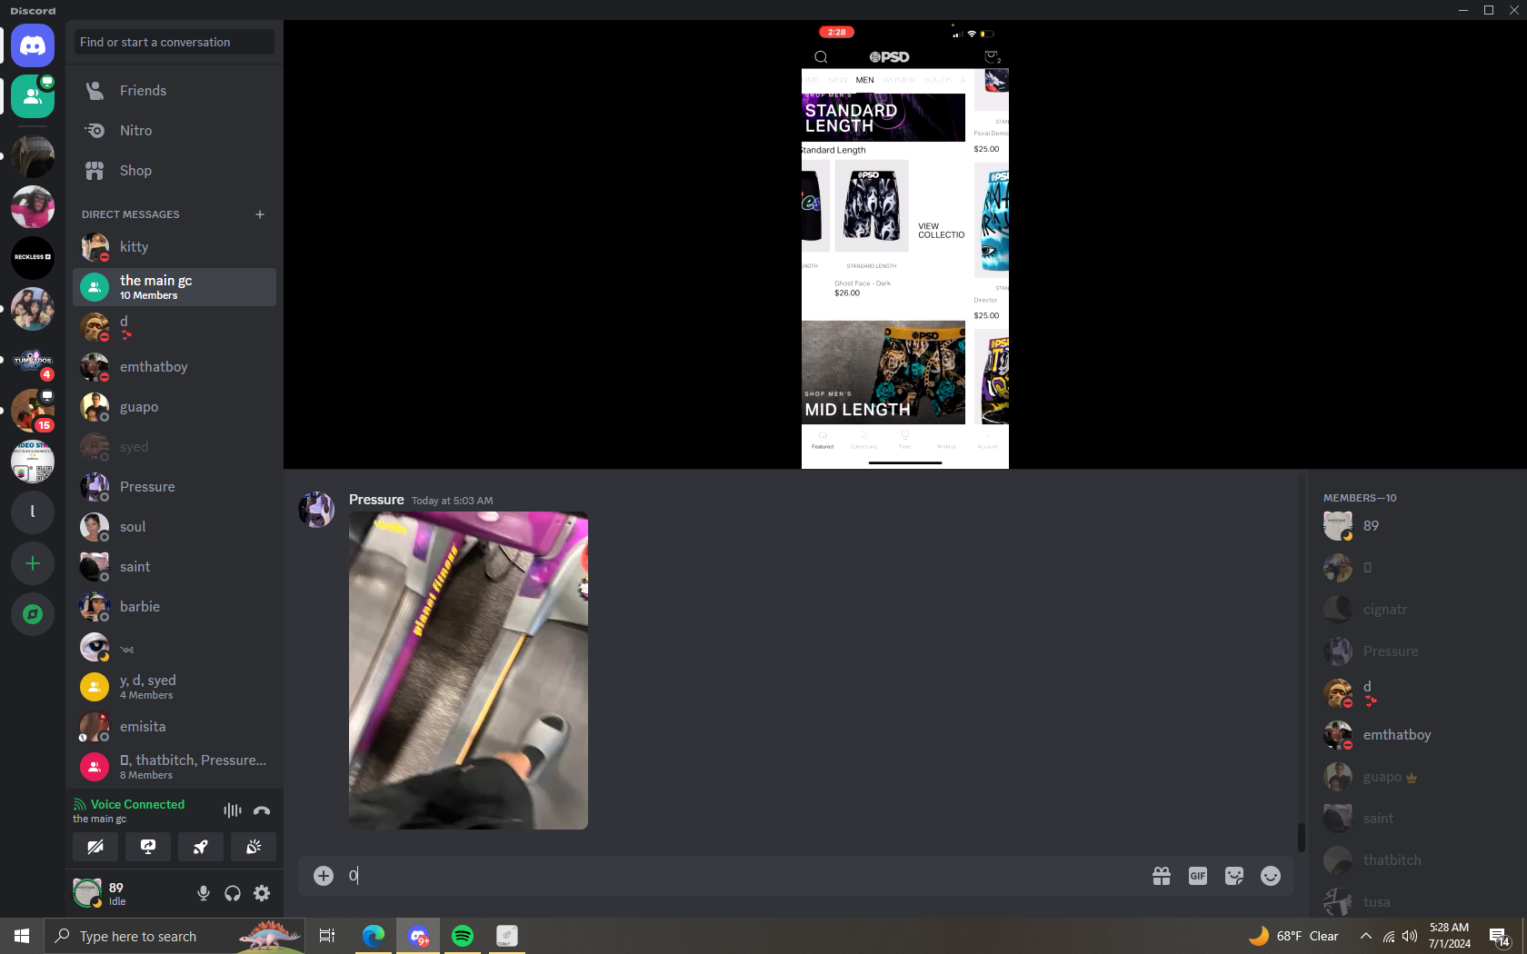Open the taskbar clock showing 5:28 AM
The image size is (1527, 954).
(x=1449, y=936)
